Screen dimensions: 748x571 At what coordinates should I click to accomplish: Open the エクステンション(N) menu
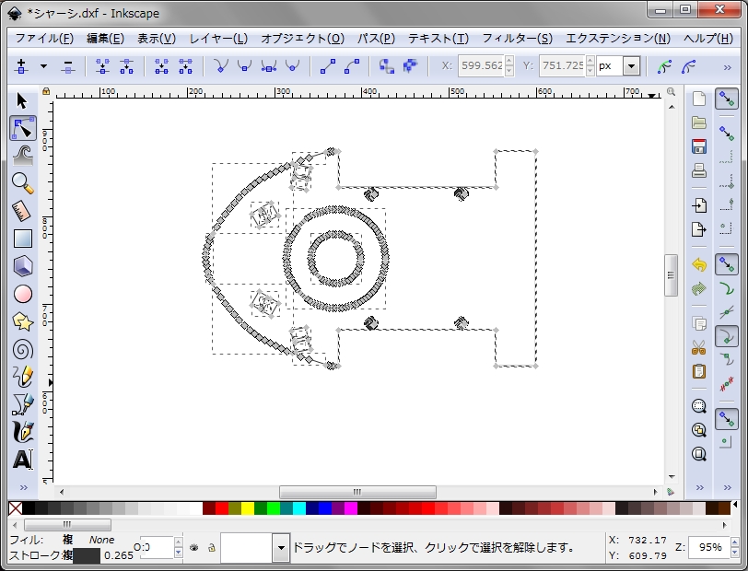[x=618, y=38]
